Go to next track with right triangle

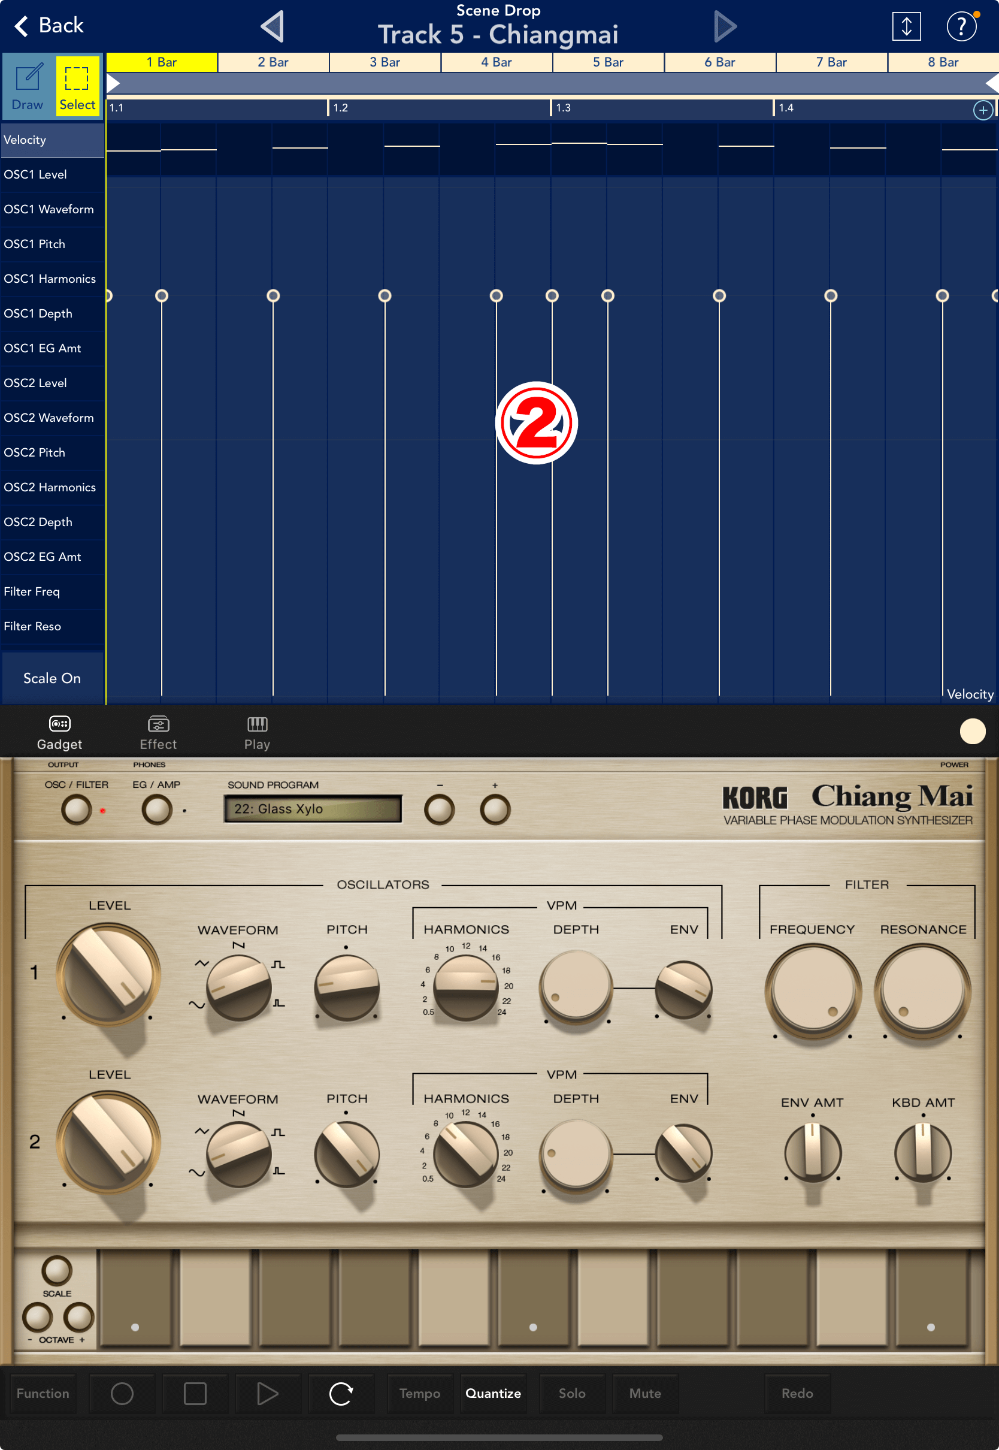(725, 26)
